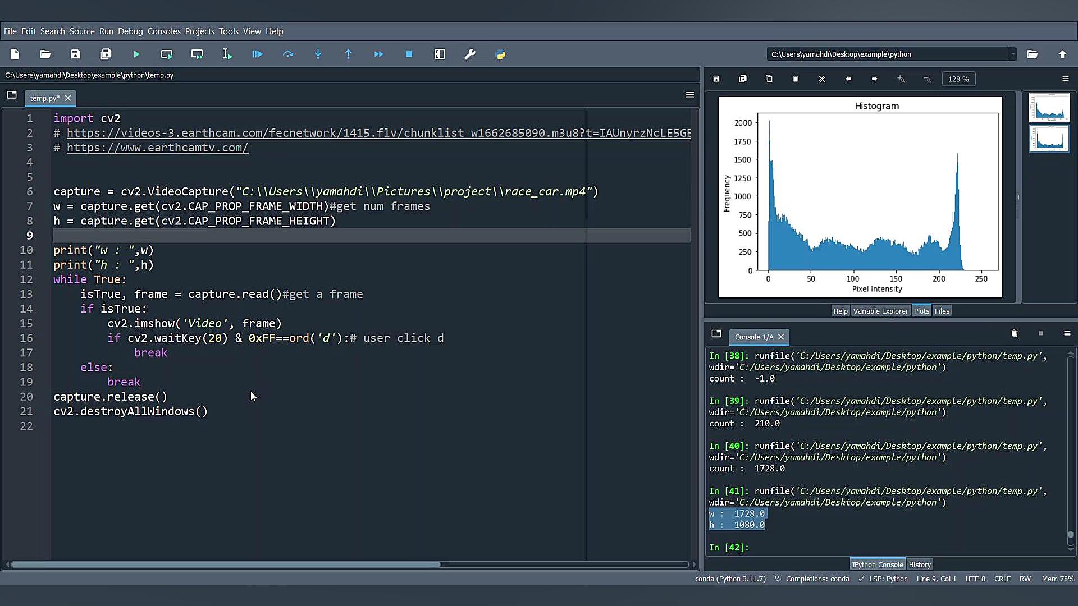Open the Help menu
This screenshot has width=1078, height=606.
[274, 31]
